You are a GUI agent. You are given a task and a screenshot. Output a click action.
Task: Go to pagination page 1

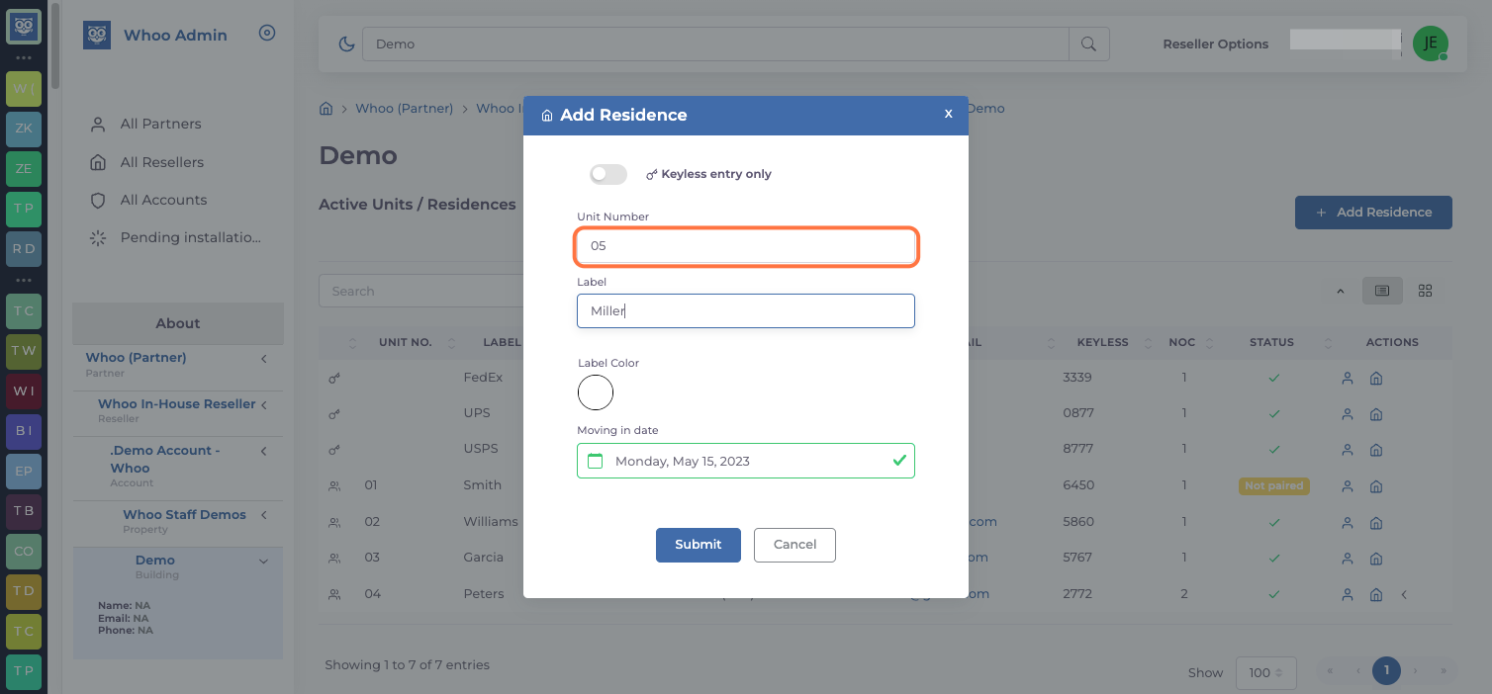(x=1386, y=670)
